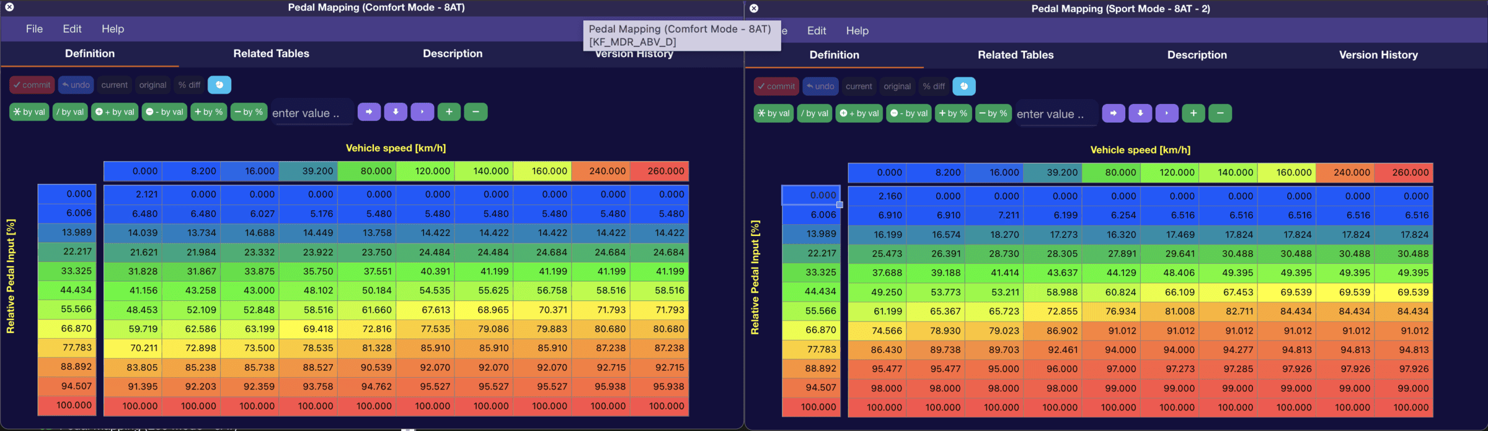Open the pie chart view in Sport Mode window

click(964, 86)
